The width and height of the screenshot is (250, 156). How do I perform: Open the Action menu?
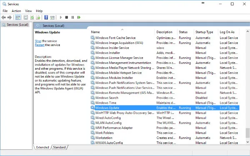pyautogui.click(x=16, y=11)
